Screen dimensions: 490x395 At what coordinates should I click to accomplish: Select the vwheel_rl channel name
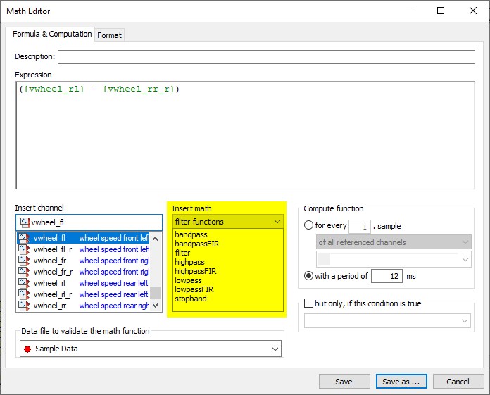(49, 283)
